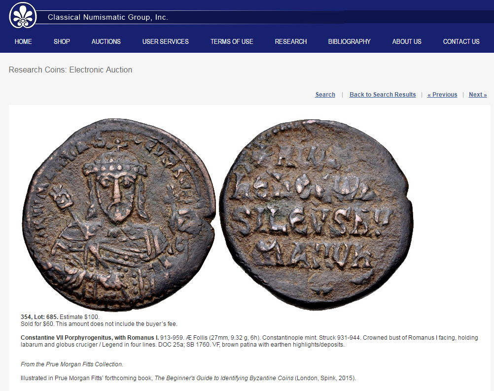494x391 pixels.
Task: Open CONTACT US navigation item
Action: (461, 41)
